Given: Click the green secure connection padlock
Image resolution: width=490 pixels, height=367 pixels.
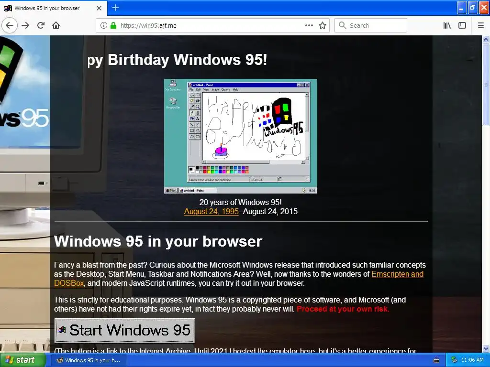Looking at the screenshot, I should point(113,25).
